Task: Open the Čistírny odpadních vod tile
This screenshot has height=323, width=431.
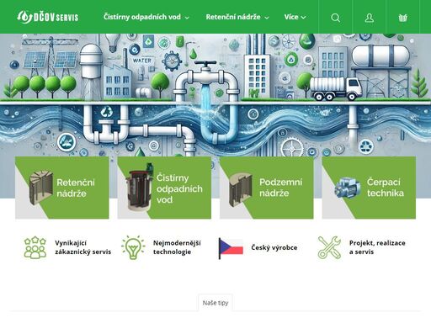Action: pyautogui.click(x=164, y=188)
